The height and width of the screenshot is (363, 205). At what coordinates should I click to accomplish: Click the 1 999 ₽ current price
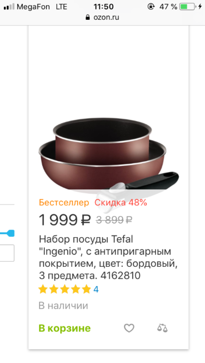coord(64,220)
